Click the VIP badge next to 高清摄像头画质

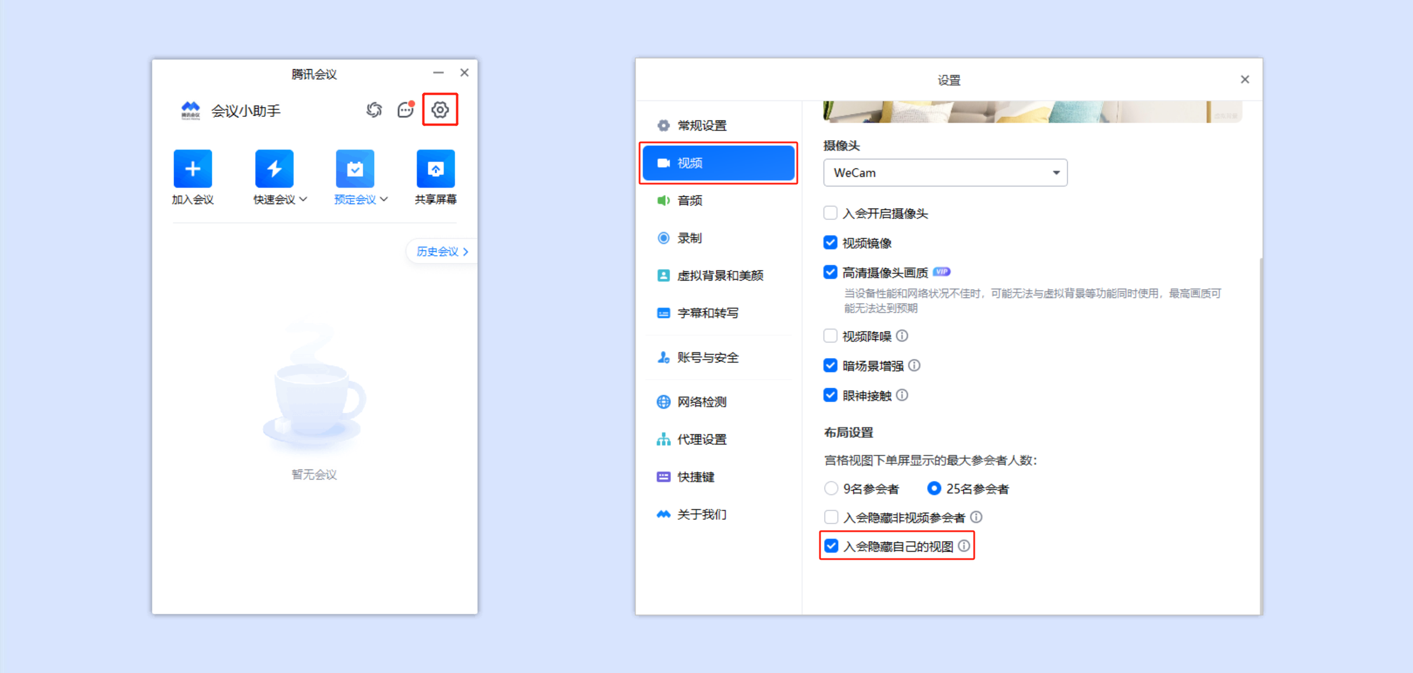(x=942, y=271)
